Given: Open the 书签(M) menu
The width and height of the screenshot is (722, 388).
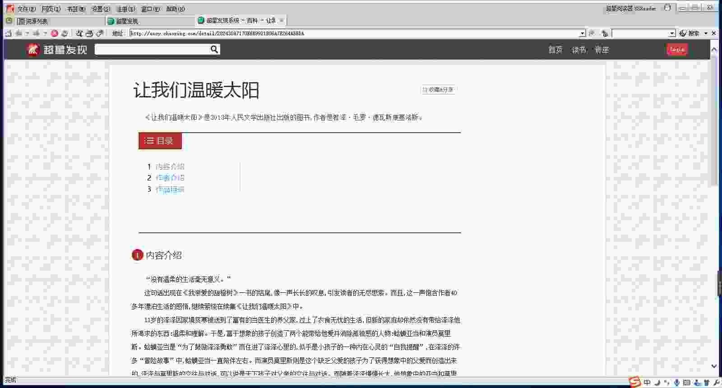Looking at the screenshot, I should tap(76, 9).
